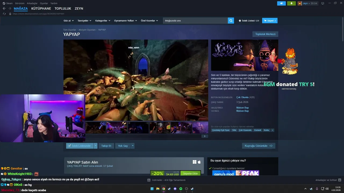Expand the Özel Kısımlar menu

[149, 21]
